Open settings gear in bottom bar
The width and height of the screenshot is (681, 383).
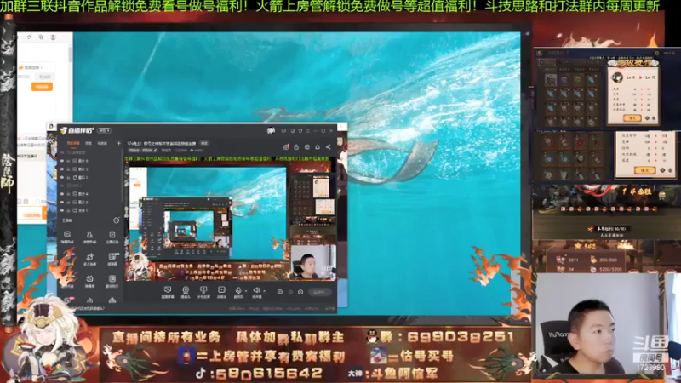[x=300, y=292]
